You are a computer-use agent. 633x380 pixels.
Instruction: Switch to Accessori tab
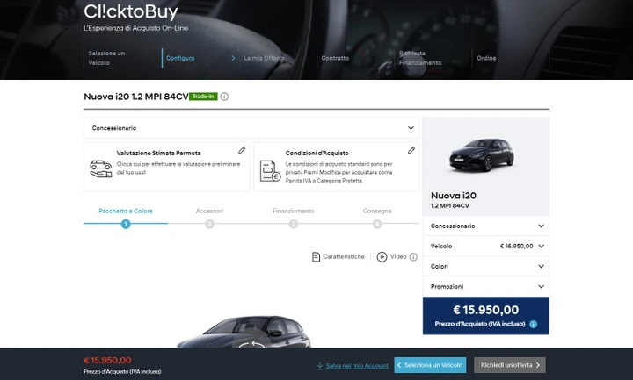(x=209, y=211)
